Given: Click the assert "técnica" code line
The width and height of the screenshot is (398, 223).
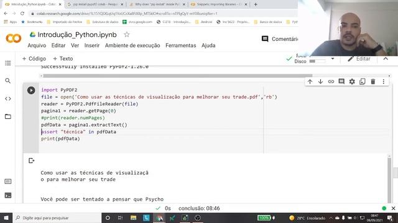Looking at the screenshot, I should pyautogui.click(x=79, y=132).
